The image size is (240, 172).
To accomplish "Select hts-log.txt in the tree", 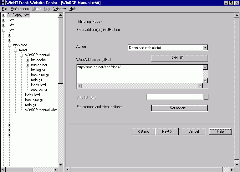I will coord(38,70).
